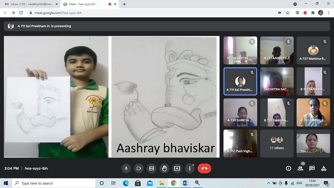334x188 pixels.
Task: Show everyone participants list
Action: click(x=300, y=168)
